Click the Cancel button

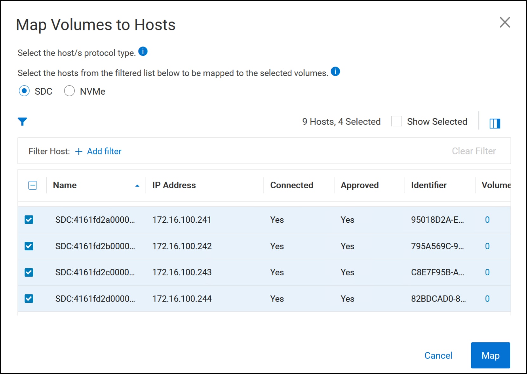click(438, 355)
